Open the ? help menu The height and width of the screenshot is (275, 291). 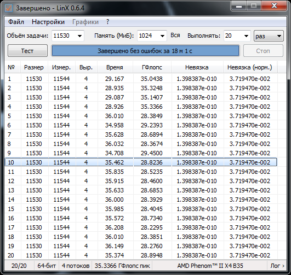click(x=108, y=22)
